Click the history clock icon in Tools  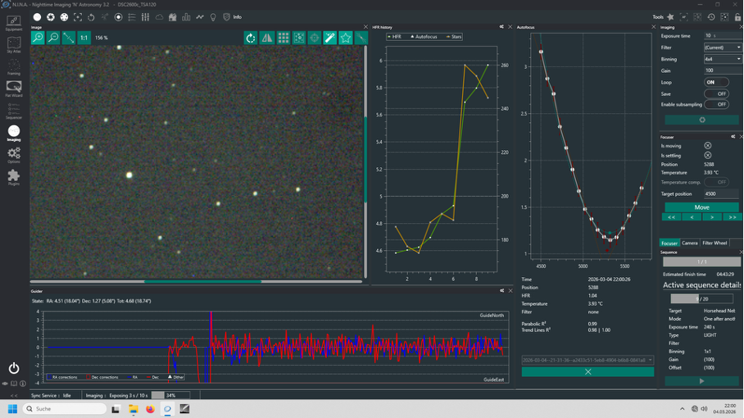(711, 17)
